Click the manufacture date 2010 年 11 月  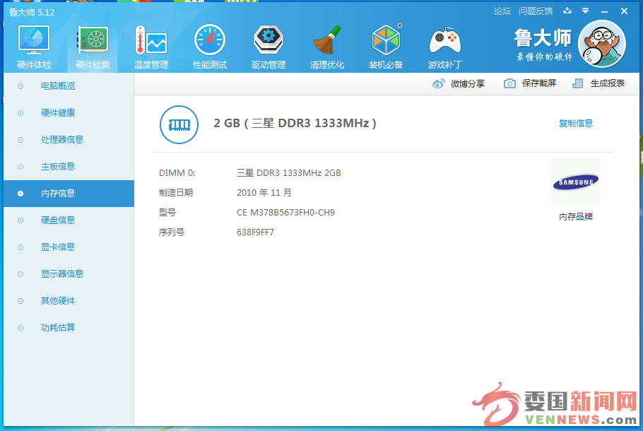coord(264,193)
